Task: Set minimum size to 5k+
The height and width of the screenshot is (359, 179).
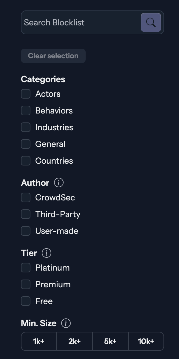Action: [110, 341]
